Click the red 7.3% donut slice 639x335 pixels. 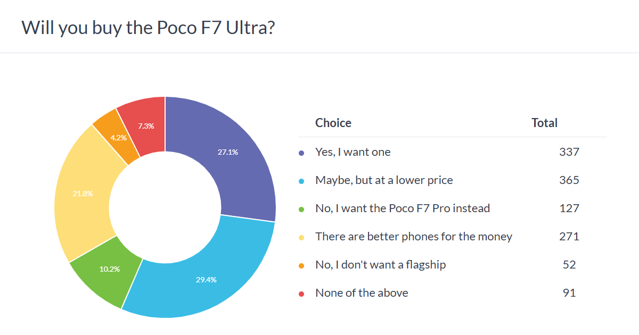[x=146, y=126]
